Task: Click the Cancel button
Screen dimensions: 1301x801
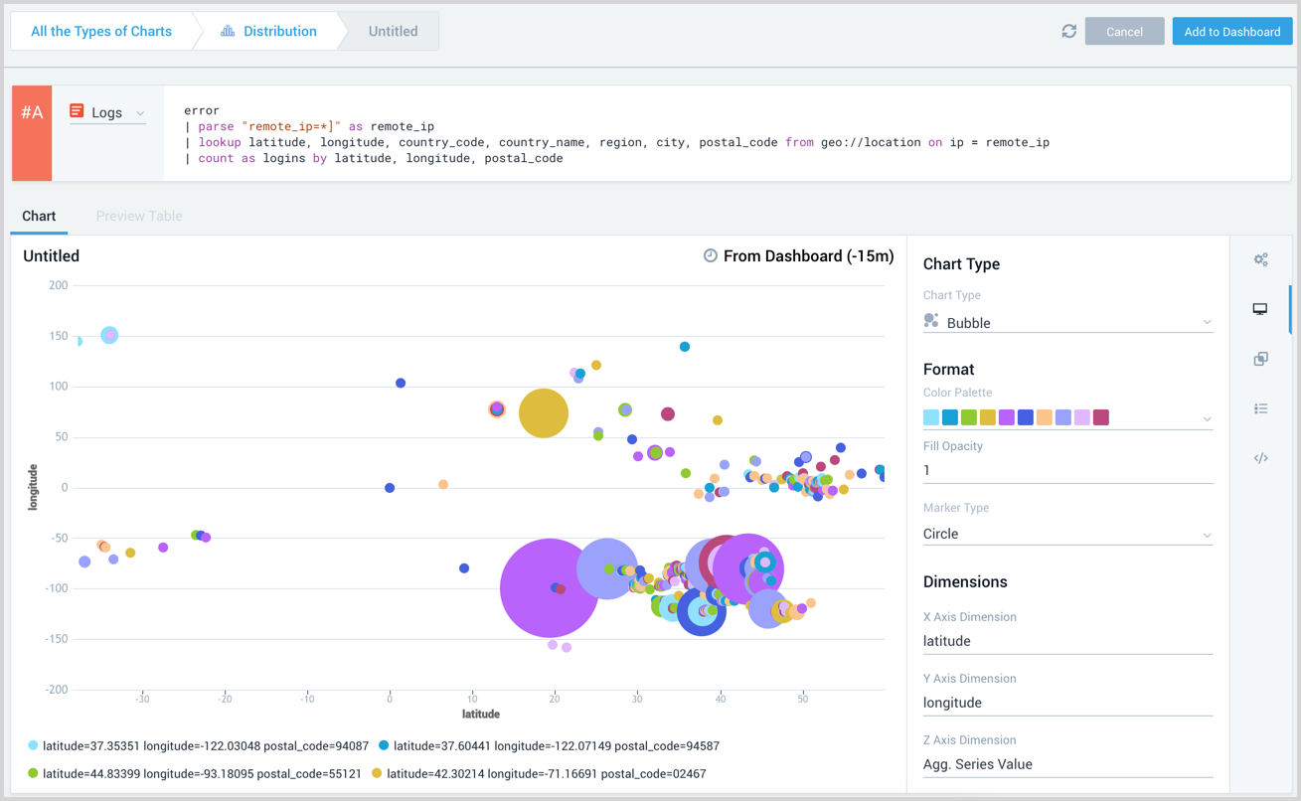Action: point(1124,32)
